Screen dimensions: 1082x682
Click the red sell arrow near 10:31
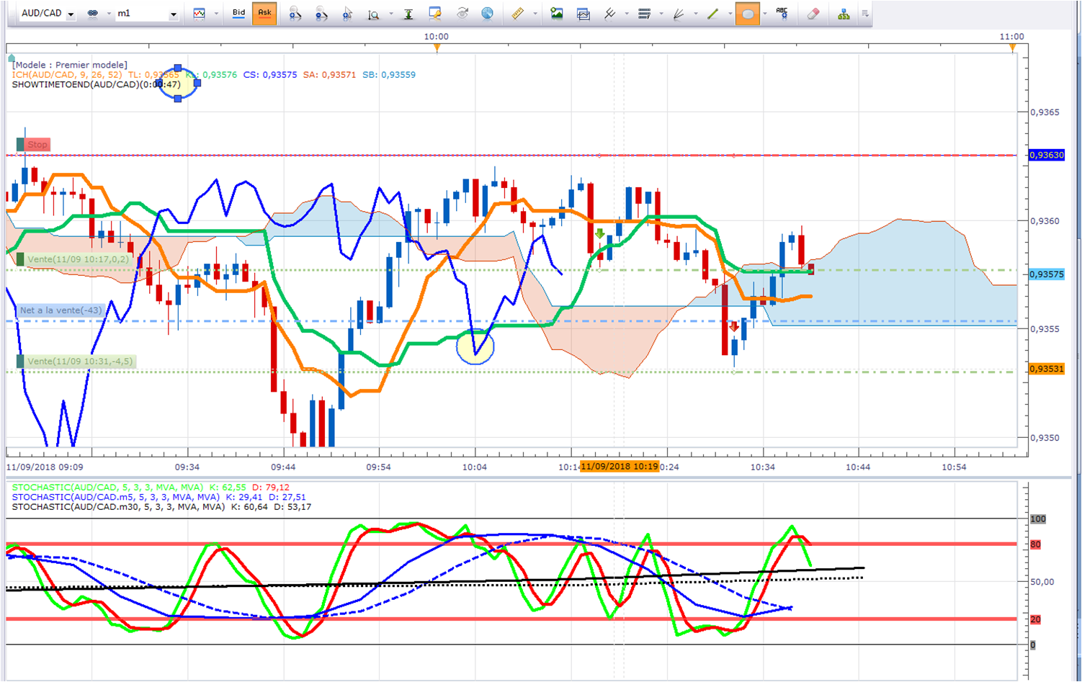tap(734, 327)
